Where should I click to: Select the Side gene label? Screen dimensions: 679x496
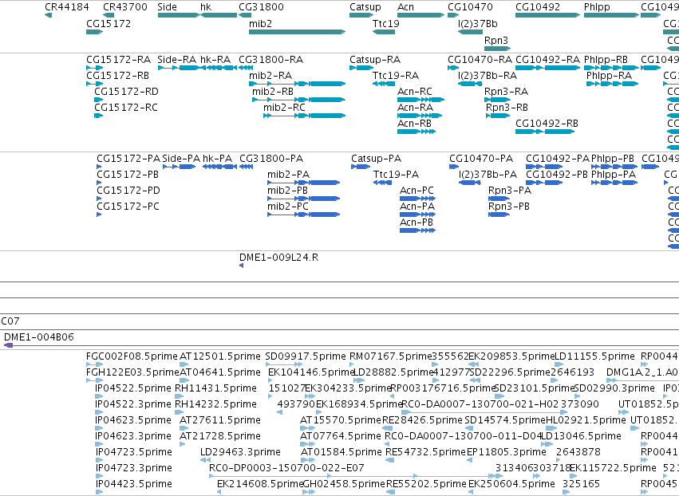tap(167, 7)
